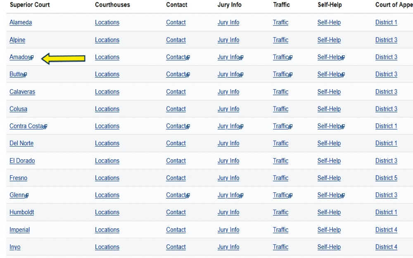Open the Alameda superior court link

[x=21, y=22]
